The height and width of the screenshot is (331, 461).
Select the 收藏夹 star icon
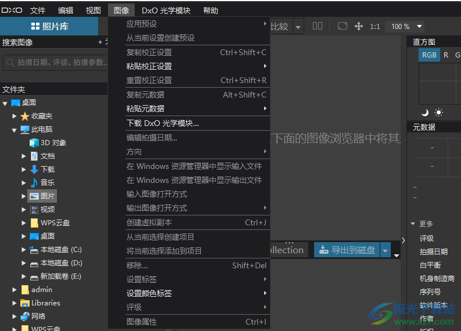[25, 116]
